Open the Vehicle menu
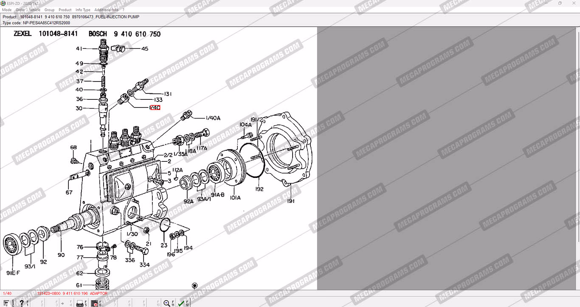 tap(35, 10)
